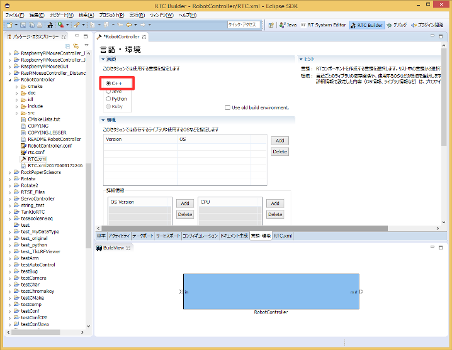
Task: Select the C++ language radio button
Action: tap(109, 83)
